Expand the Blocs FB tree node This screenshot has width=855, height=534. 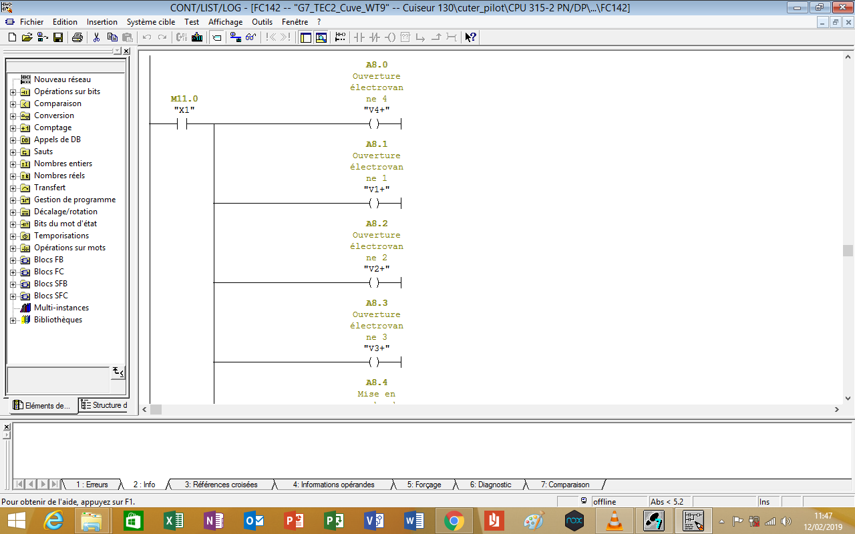[x=13, y=260]
